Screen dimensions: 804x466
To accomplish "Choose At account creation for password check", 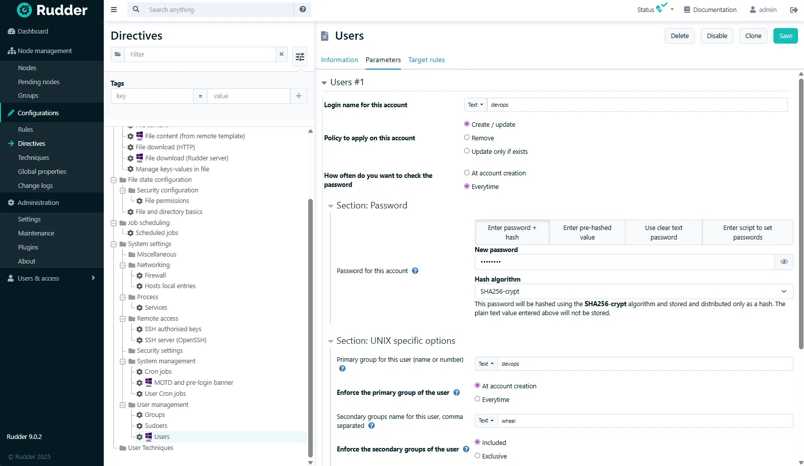I will tap(467, 173).
